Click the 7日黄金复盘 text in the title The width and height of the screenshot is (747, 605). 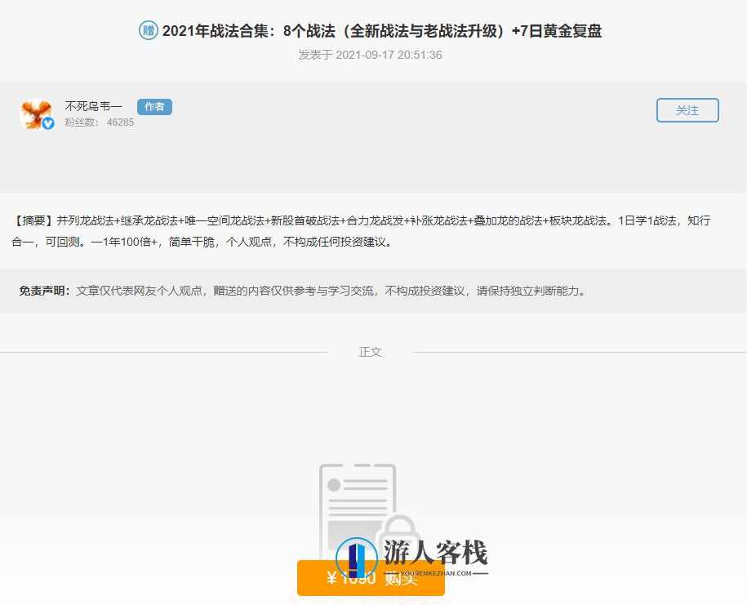tap(563, 30)
